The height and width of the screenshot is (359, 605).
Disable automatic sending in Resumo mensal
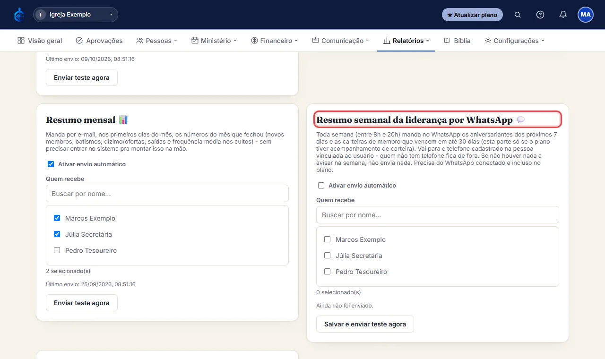coord(51,164)
